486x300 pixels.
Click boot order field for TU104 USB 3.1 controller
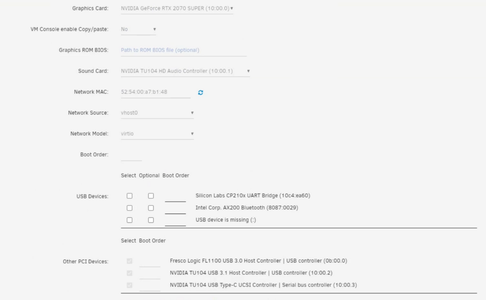point(150,274)
